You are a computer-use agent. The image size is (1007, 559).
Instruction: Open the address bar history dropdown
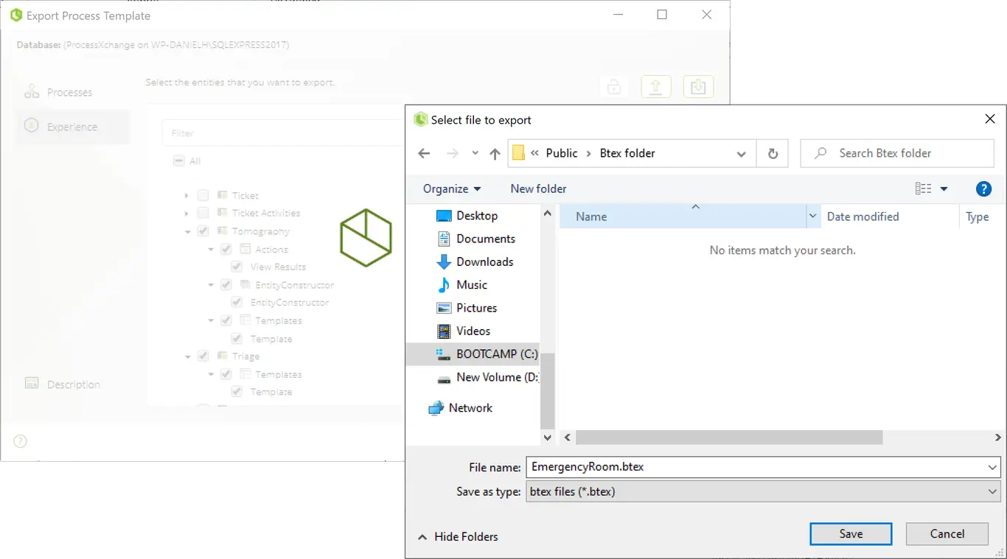point(741,153)
